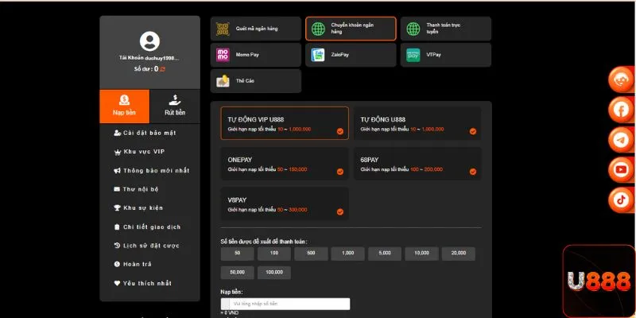
Task: Open the Telegram floating icon
Action: point(621,140)
